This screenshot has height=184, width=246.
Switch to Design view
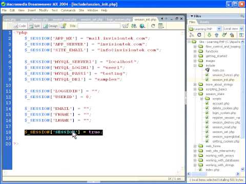point(50,26)
